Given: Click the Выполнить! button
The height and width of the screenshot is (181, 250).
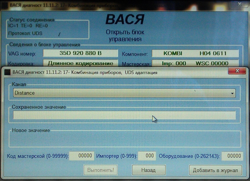Looking at the screenshot, I should point(101,170).
